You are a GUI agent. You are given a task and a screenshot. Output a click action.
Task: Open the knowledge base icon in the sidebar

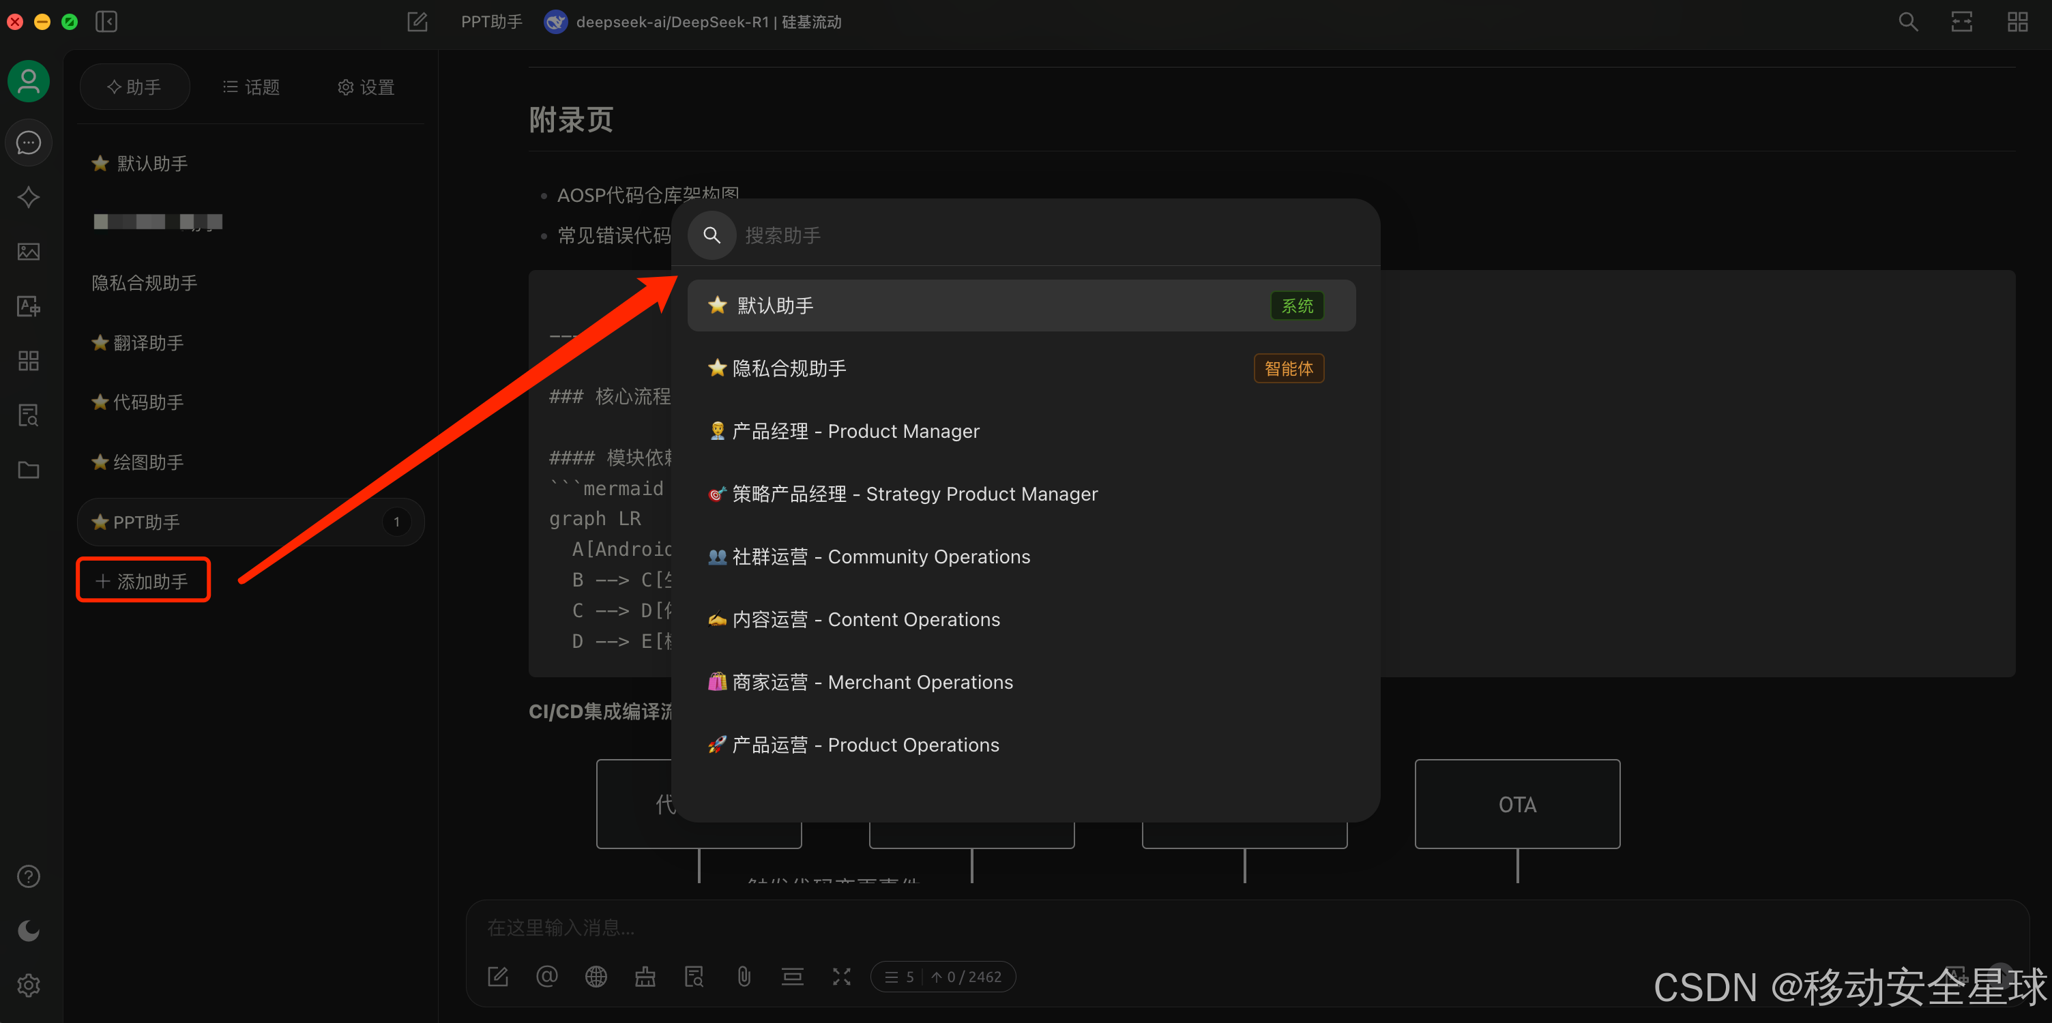[29, 415]
